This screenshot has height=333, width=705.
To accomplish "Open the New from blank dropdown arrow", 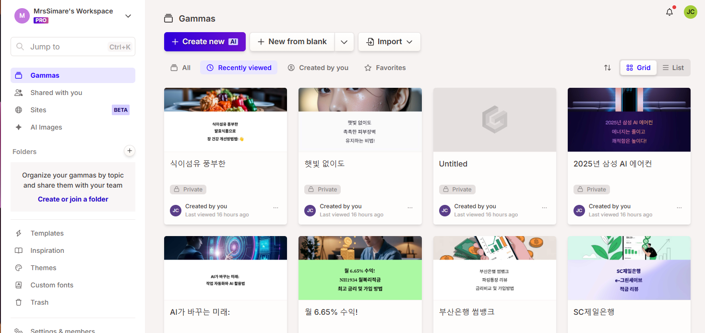I will pos(344,42).
